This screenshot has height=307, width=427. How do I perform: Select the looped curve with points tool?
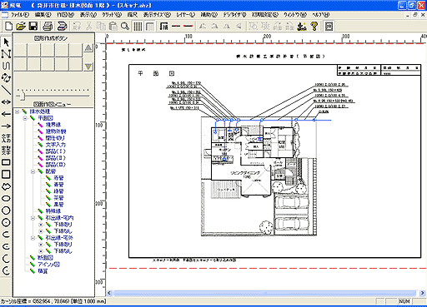click(x=6, y=78)
